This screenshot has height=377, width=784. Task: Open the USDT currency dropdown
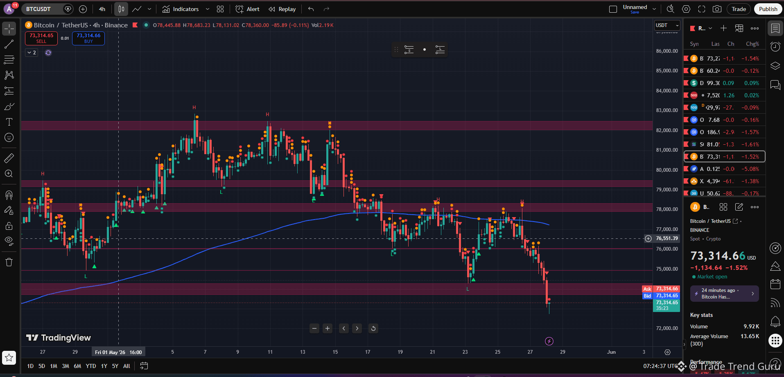coord(667,25)
